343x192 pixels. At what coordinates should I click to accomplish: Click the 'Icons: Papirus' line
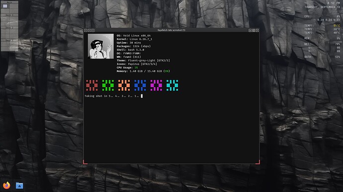(137, 64)
